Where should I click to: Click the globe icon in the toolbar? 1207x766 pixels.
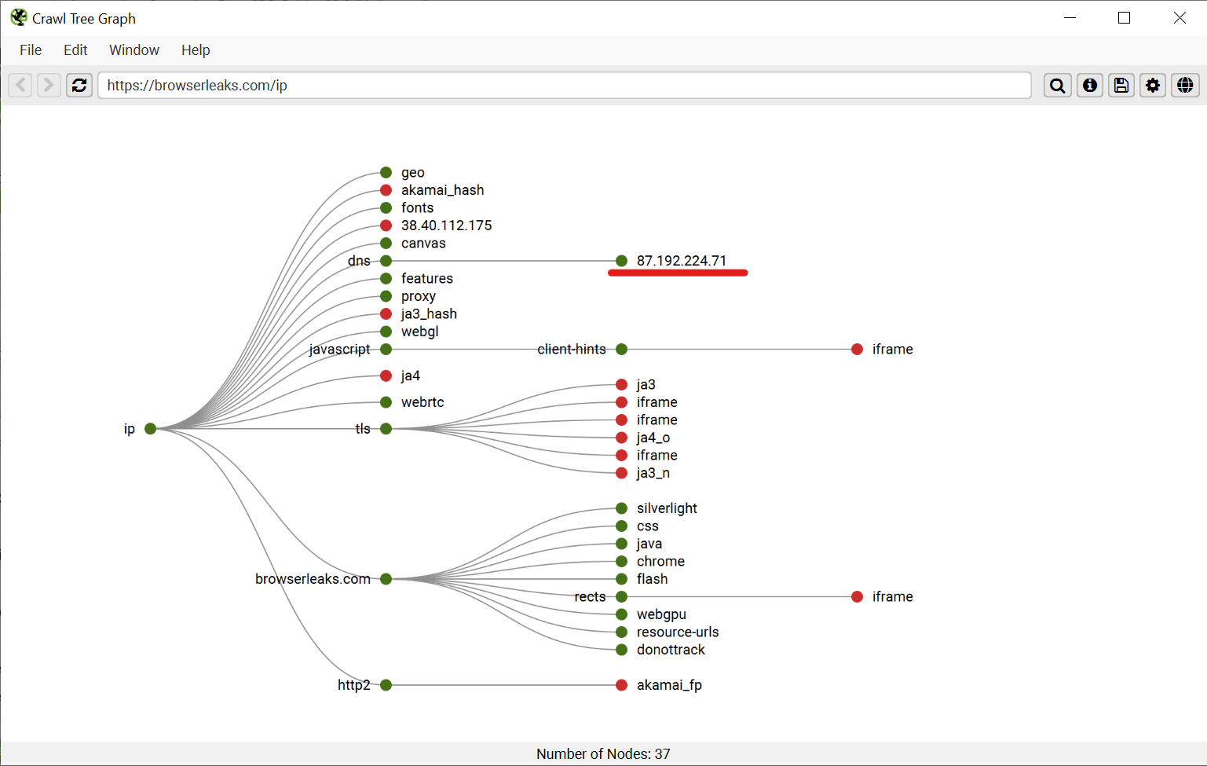pos(1185,86)
